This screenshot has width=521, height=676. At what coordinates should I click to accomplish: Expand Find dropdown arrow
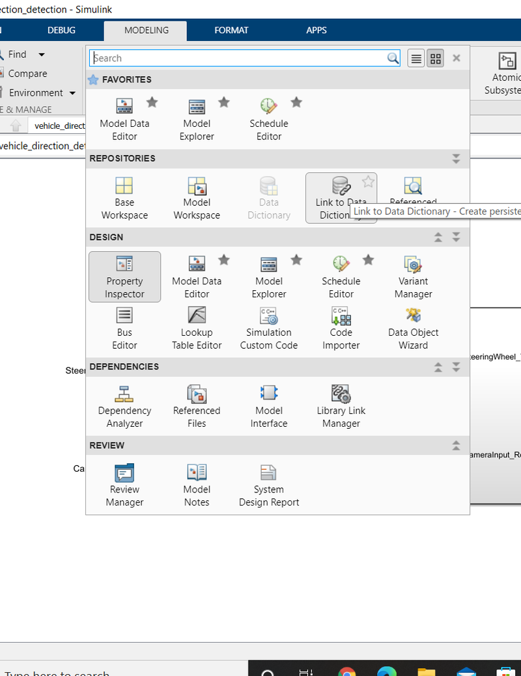point(42,55)
